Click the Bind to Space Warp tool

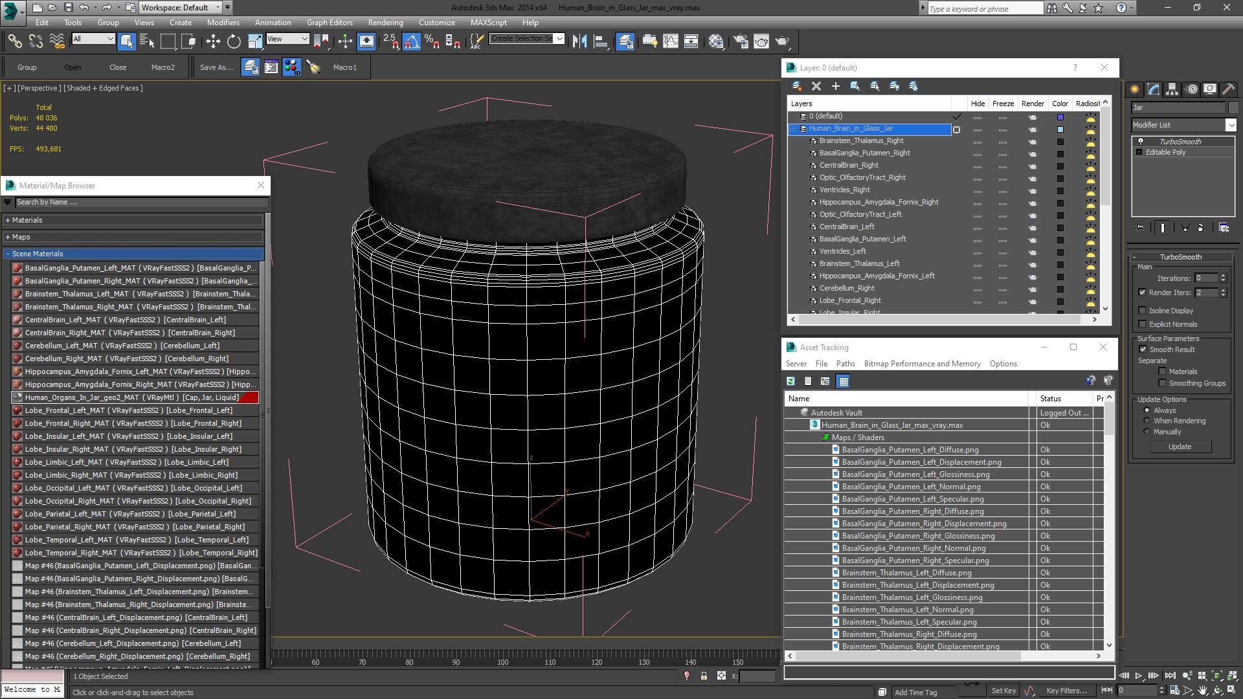(x=57, y=41)
